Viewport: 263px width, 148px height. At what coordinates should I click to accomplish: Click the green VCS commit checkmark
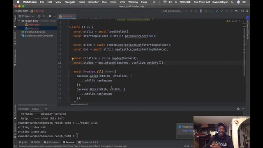point(222,11)
